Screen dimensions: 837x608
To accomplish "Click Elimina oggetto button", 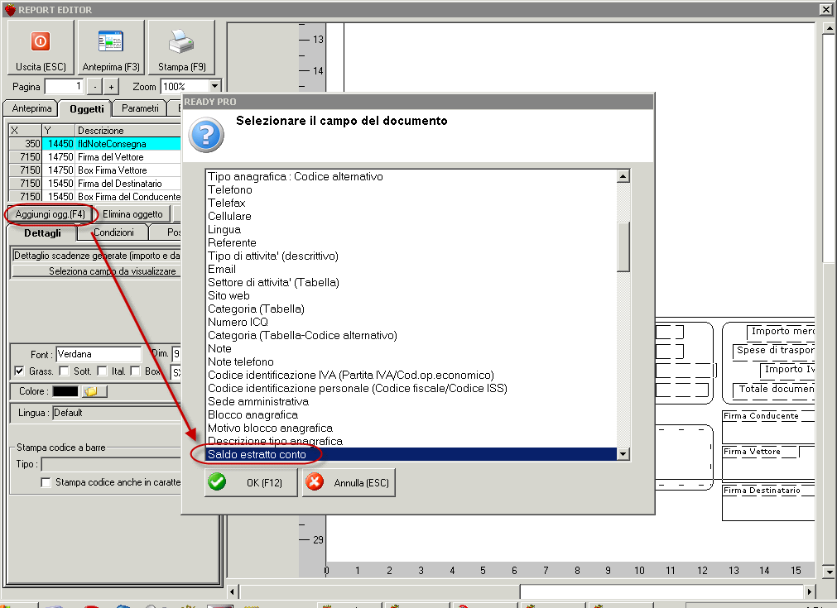I will (x=132, y=214).
